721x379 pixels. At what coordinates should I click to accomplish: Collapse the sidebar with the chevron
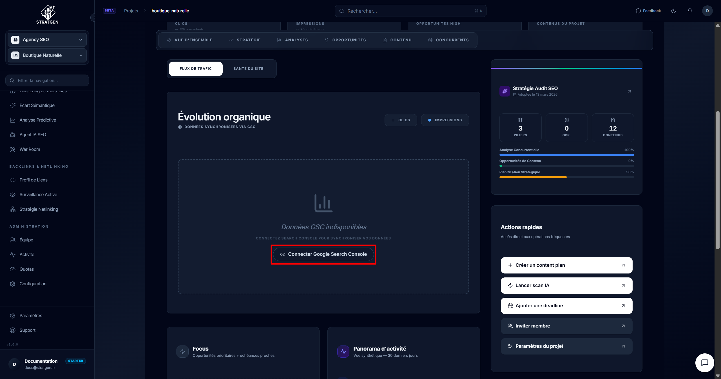pyautogui.click(x=95, y=17)
